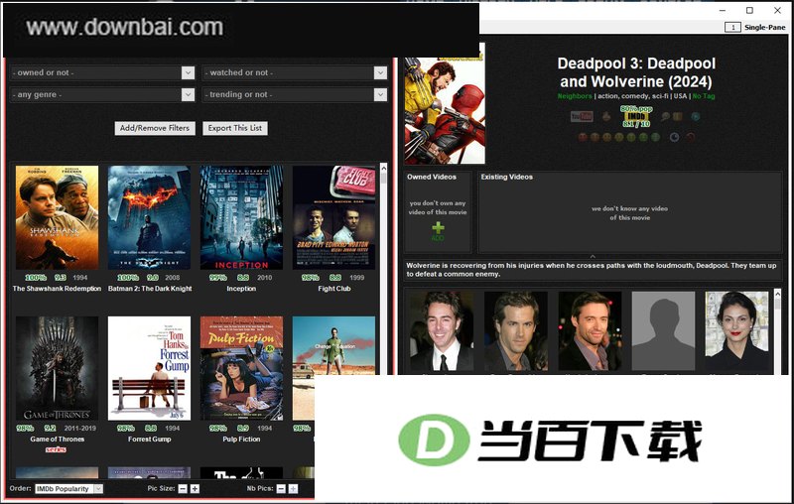Click the '8.1 / 10' rating text

point(636,124)
